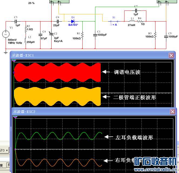Image resolution: width=179 pixels, height=173 pixels.
Task: Select resistor R3 100kΩ symbol
Action: tap(155, 35)
